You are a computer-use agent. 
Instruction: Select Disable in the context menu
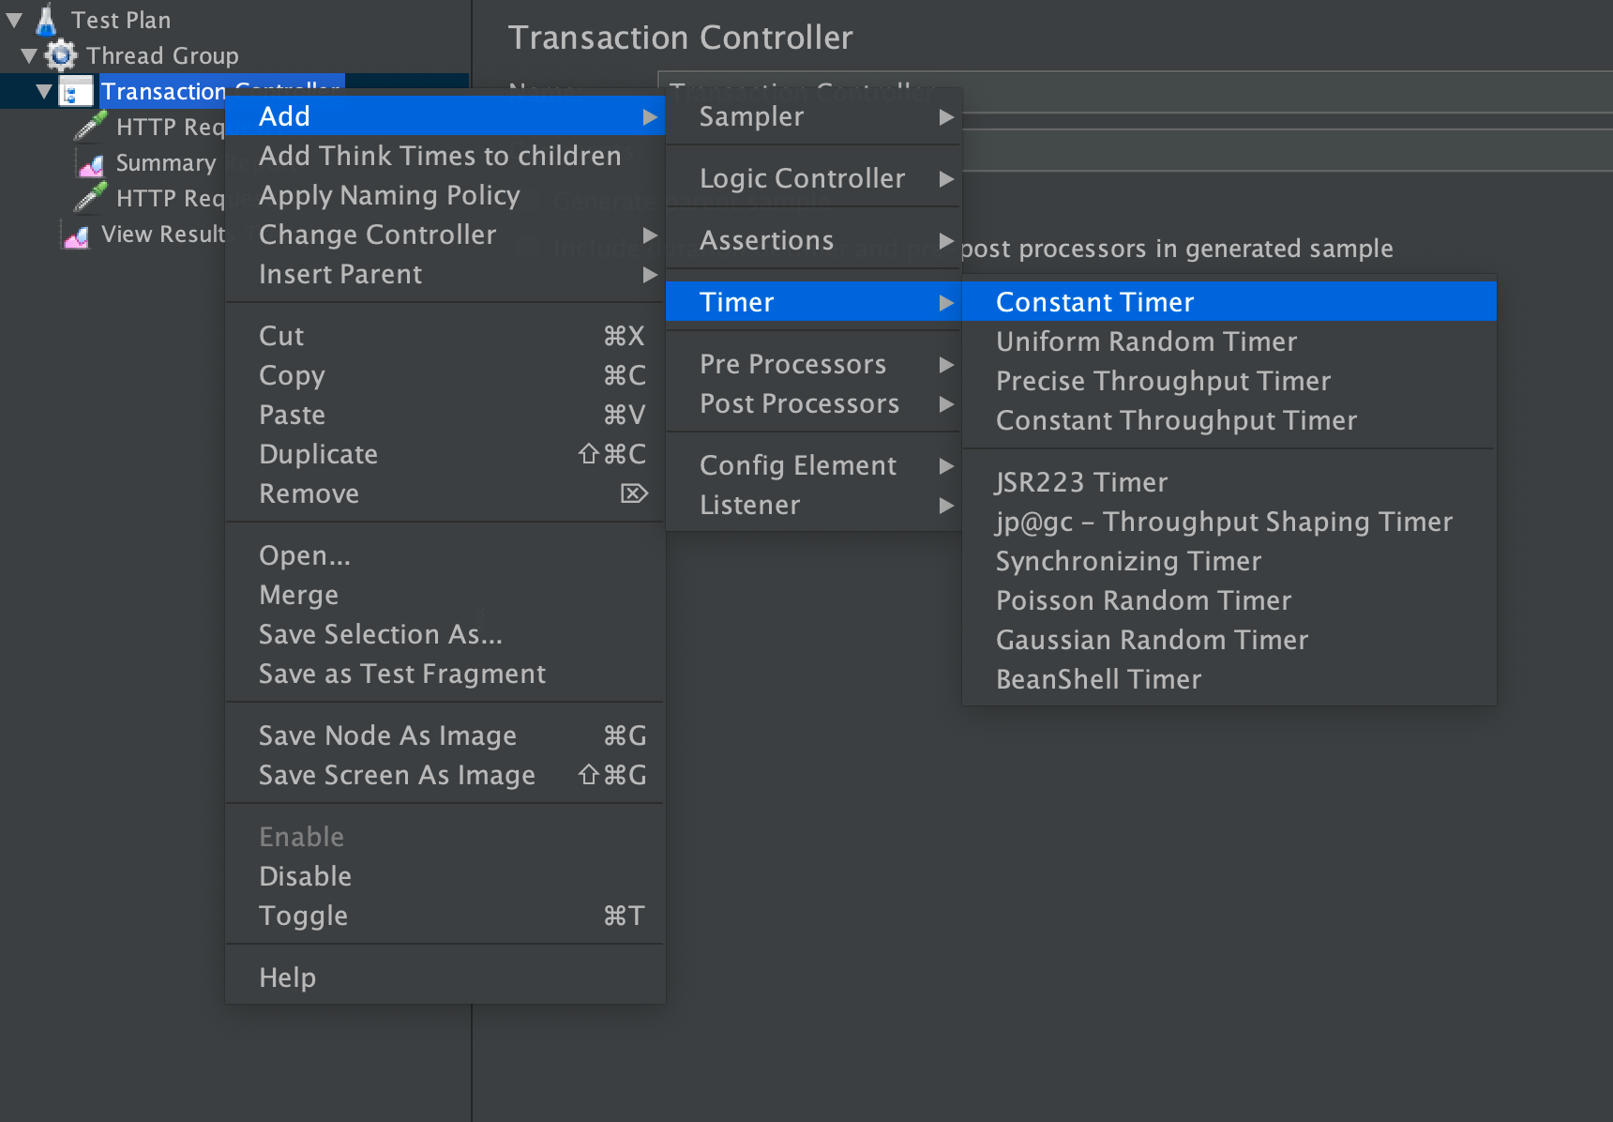click(306, 876)
